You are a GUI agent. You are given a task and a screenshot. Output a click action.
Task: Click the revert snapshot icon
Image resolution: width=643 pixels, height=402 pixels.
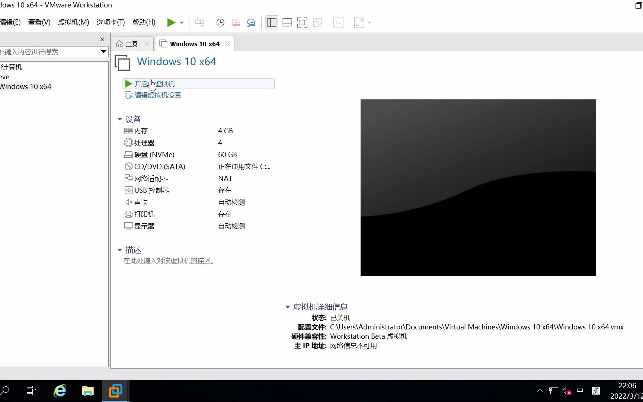(x=236, y=22)
